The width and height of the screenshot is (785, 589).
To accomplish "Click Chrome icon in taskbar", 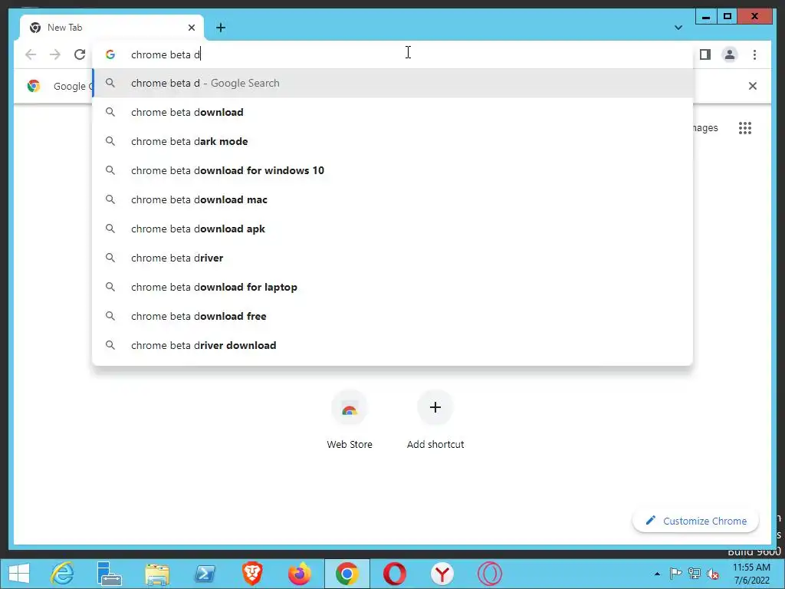I will (x=347, y=574).
